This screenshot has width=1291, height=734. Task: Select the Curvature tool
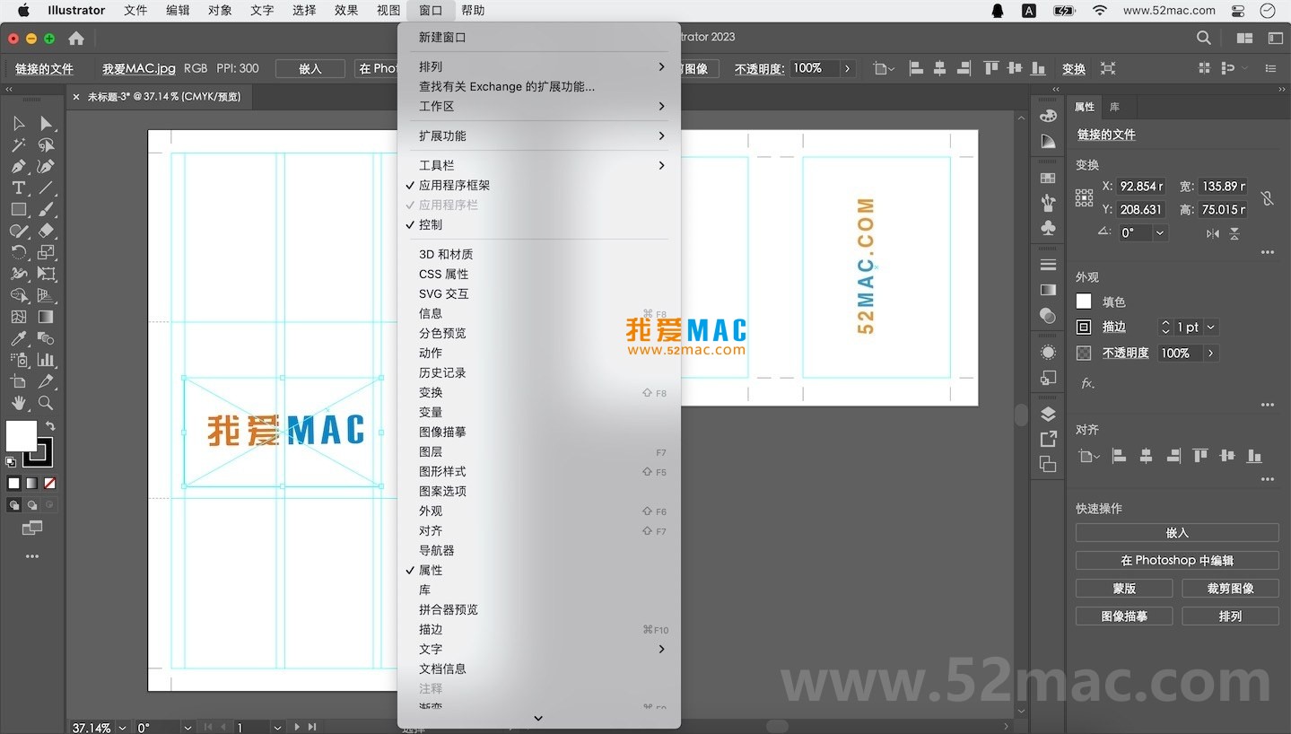tap(46, 166)
